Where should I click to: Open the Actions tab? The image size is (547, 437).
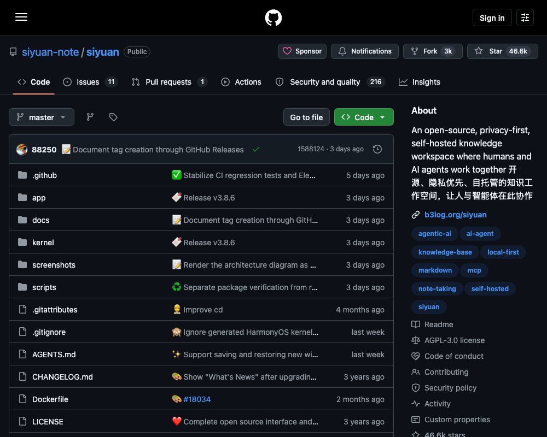point(241,82)
